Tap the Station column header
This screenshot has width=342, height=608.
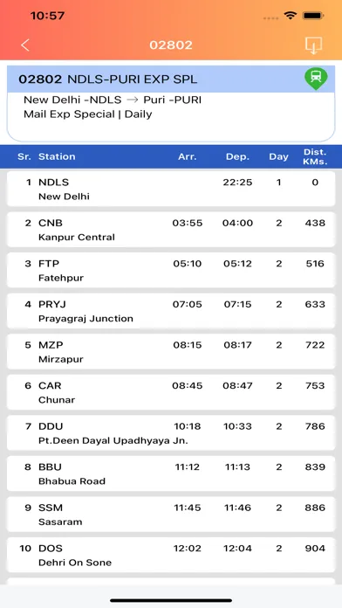57,156
